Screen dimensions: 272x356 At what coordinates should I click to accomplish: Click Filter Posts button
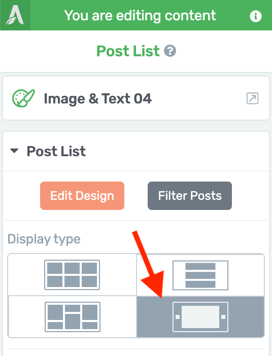pos(190,195)
